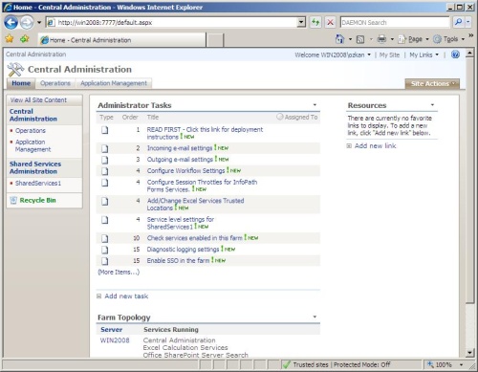Open Farm Topology web part menu
The height and width of the screenshot is (372, 478).
point(315,317)
